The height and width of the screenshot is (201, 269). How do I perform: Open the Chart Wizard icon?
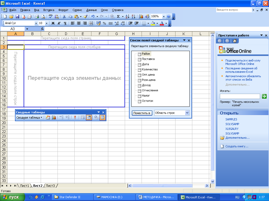pos(141,16)
